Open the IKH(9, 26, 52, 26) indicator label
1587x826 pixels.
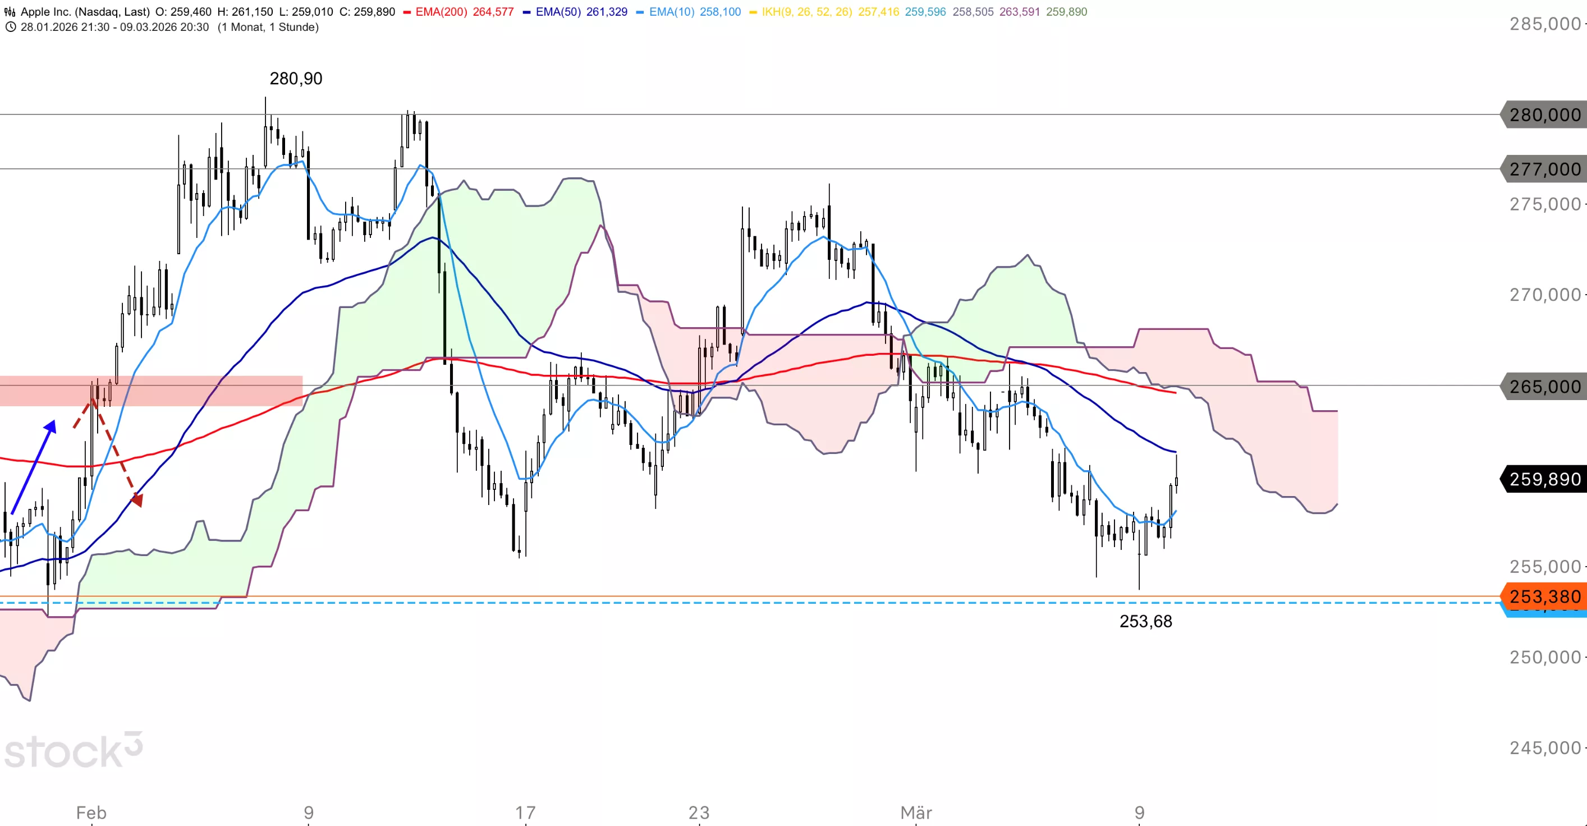[807, 12]
